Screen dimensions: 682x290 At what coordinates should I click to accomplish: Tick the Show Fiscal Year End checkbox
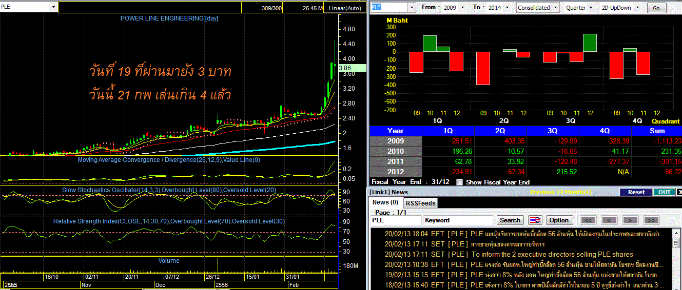(459, 182)
